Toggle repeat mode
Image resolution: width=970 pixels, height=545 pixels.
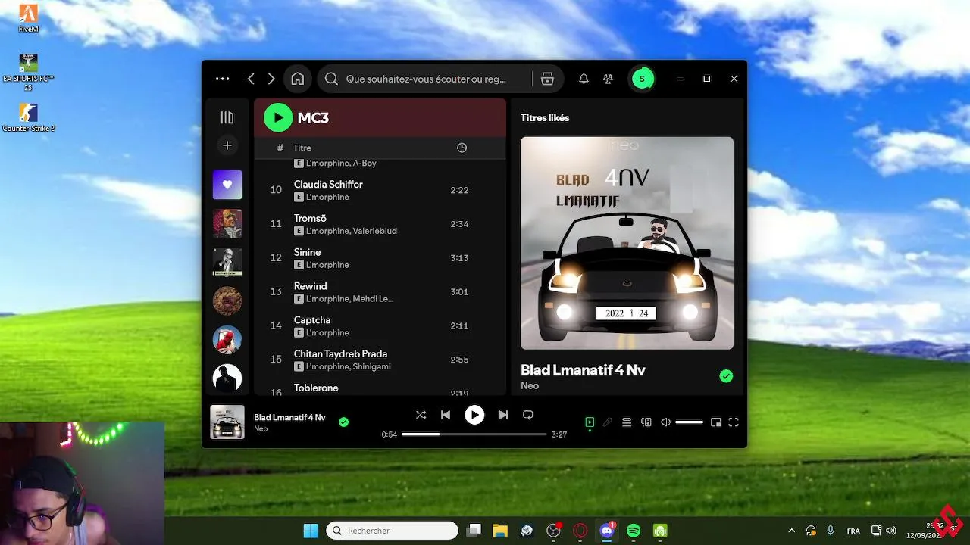pyautogui.click(x=528, y=415)
